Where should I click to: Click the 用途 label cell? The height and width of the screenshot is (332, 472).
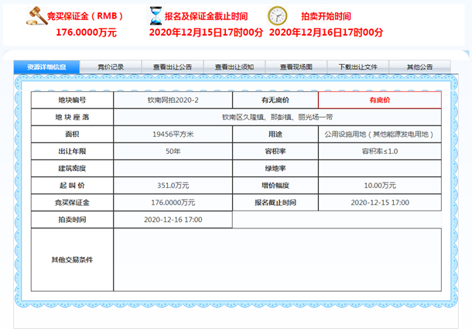pyautogui.click(x=275, y=134)
